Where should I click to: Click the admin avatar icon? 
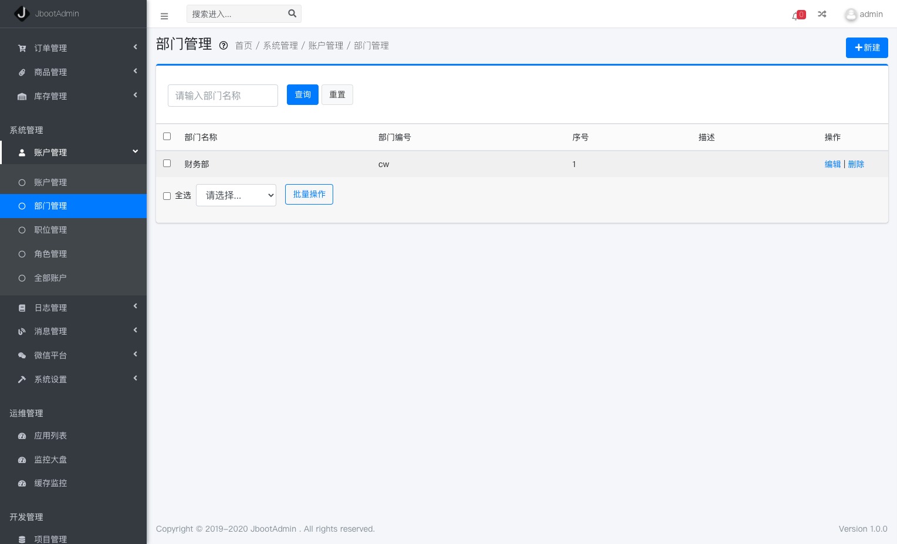pos(851,15)
